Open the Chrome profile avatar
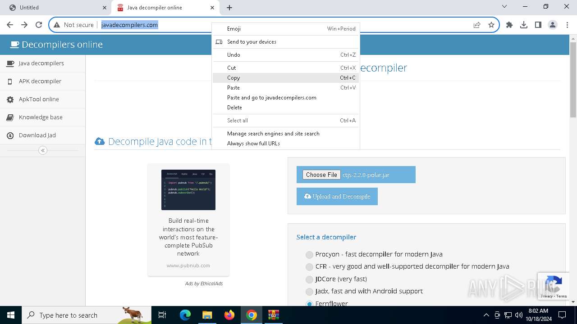 553,25
